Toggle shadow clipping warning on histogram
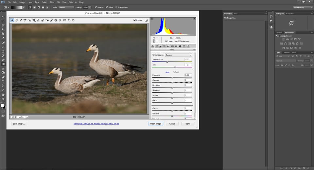The height and width of the screenshot is (170, 314). pos(152,19)
